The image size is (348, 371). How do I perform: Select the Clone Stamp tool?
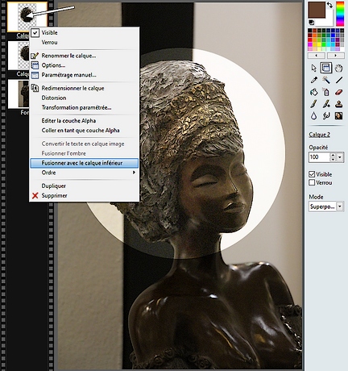[338, 104]
